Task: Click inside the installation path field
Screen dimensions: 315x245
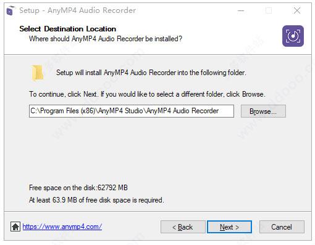Action: pos(132,111)
